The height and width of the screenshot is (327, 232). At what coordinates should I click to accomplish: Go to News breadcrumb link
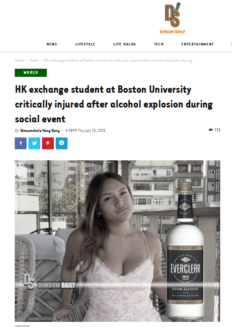click(34, 60)
